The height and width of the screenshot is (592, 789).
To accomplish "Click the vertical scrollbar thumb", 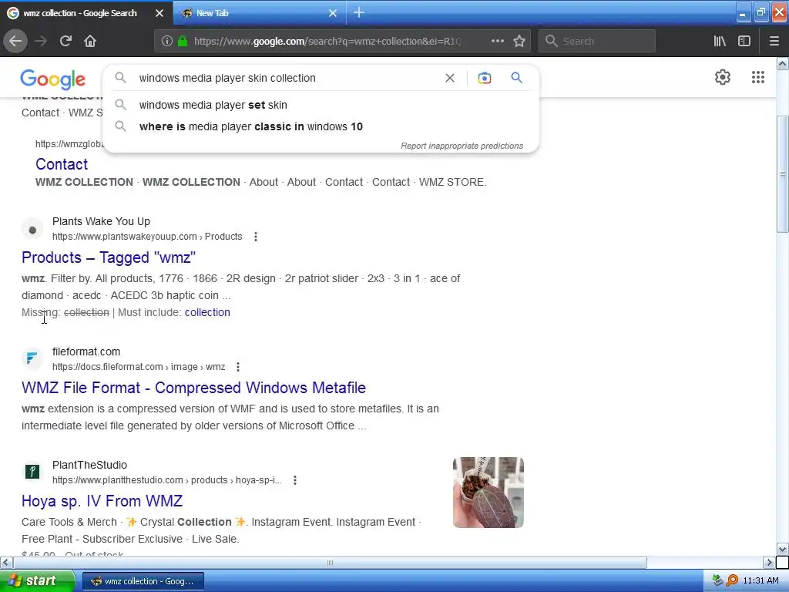I will [x=783, y=174].
